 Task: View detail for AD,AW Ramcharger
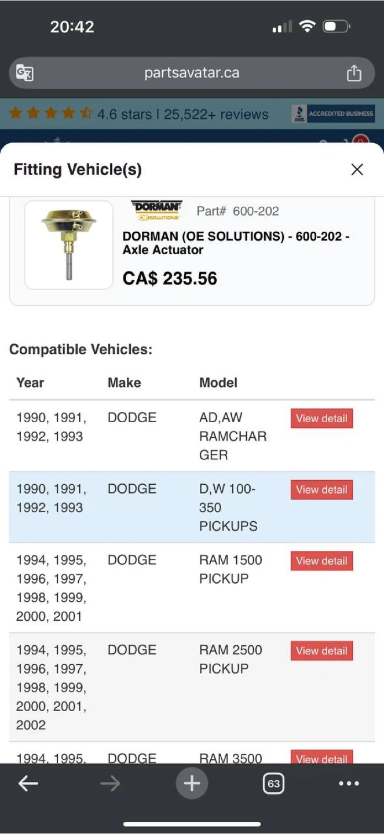pyautogui.click(x=321, y=419)
